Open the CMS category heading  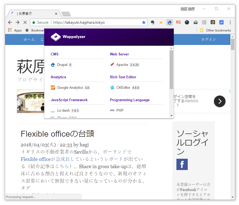54,54
